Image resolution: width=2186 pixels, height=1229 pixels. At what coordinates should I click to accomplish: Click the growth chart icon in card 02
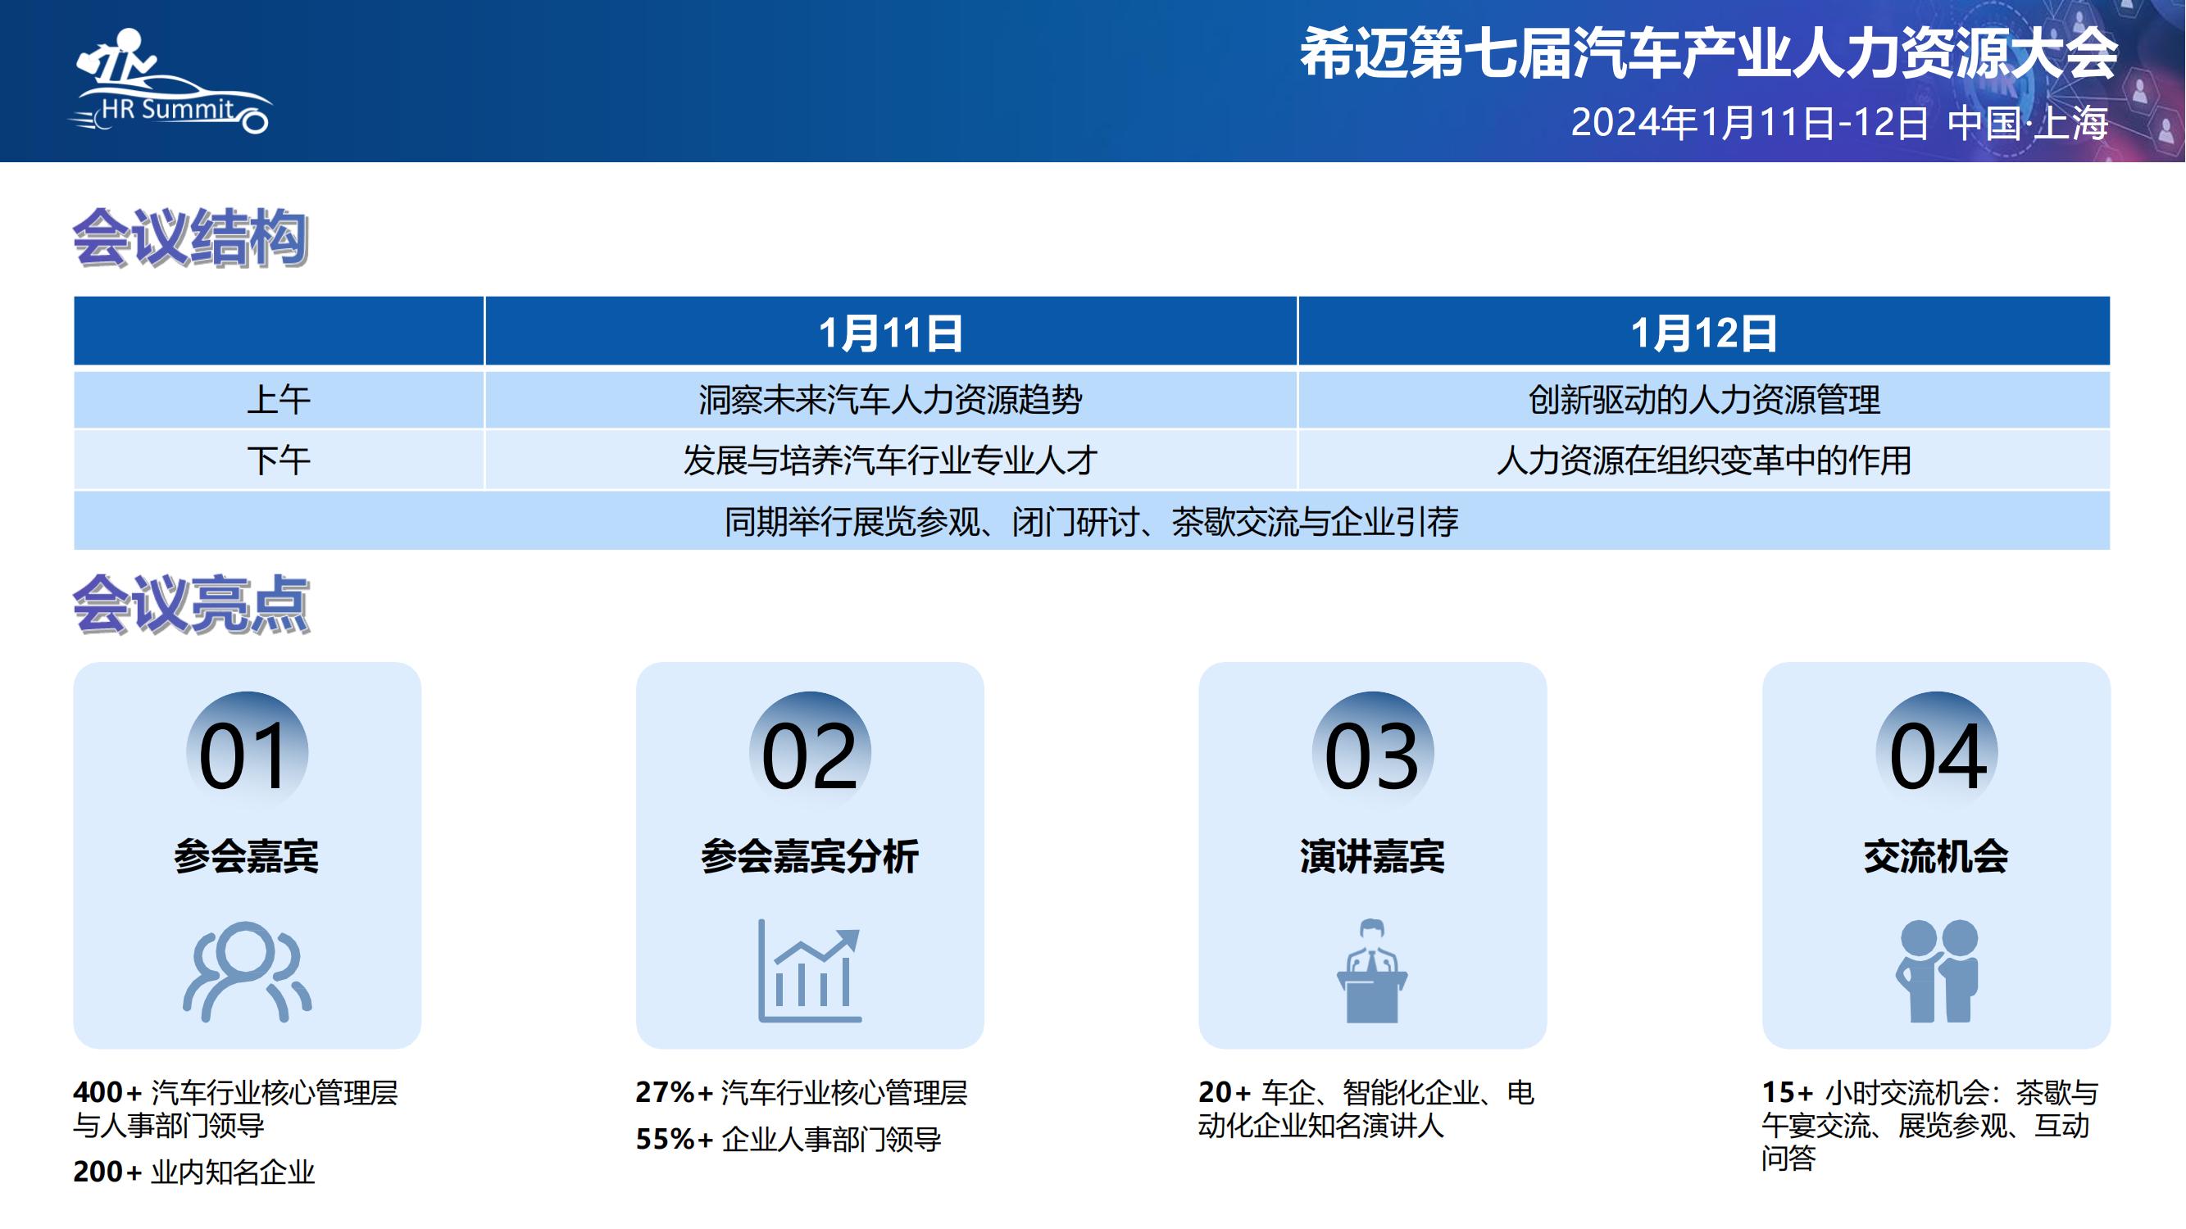810,970
